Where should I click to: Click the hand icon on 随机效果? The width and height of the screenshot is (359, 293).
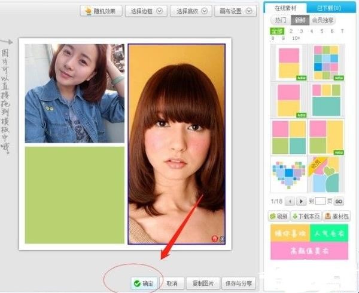tap(88, 11)
